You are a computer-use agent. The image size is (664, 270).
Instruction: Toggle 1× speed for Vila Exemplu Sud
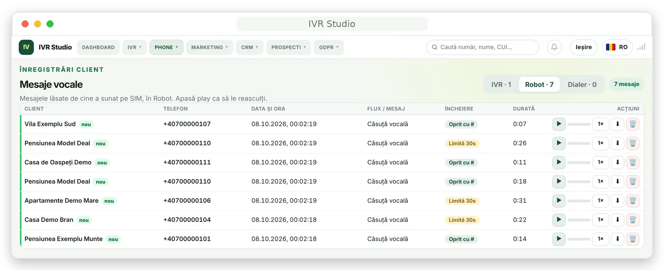pyautogui.click(x=601, y=124)
